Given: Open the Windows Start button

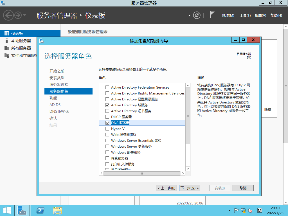Looking at the screenshot, I should (7, 210).
